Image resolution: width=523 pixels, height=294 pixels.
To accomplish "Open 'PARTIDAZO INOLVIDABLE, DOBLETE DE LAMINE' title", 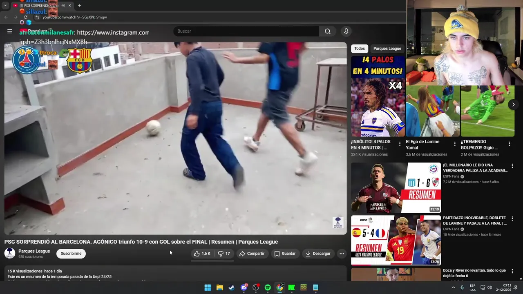I will tap(475, 220).
